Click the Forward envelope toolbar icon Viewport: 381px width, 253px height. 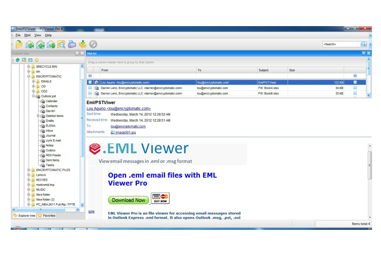[x=51, y=45]
